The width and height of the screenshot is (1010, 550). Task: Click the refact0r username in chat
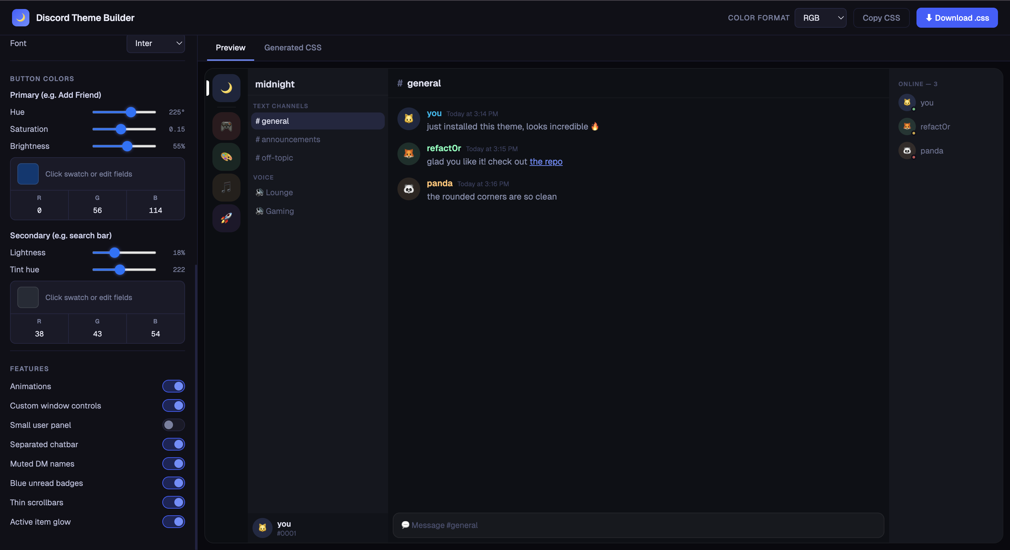coord(444,148)
